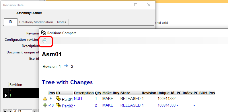Switch to the ID tab in Revision Data
Image resolution: width=228 pixels, height=112 pixels.
11,22
